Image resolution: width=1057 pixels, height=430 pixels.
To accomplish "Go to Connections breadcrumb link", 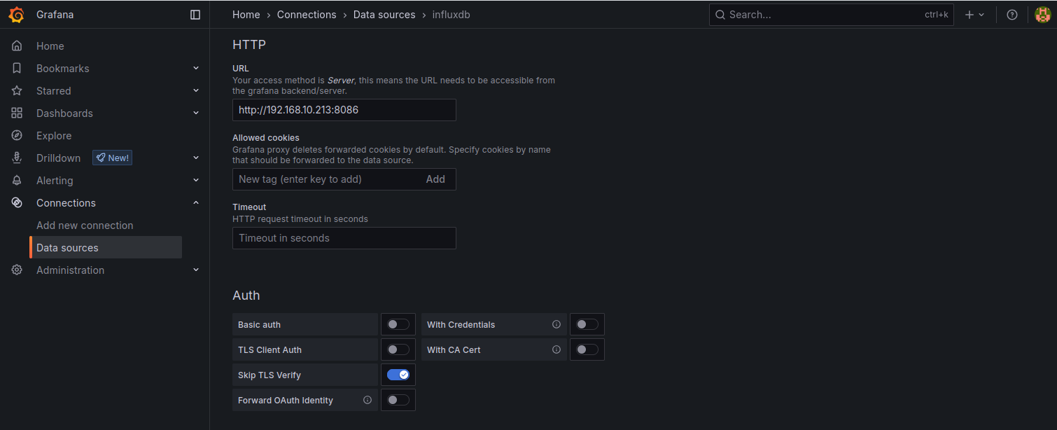I will pos(307,15).
